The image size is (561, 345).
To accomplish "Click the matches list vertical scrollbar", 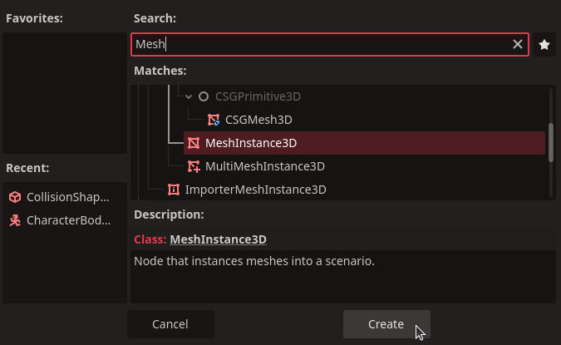I will [551, 142].
